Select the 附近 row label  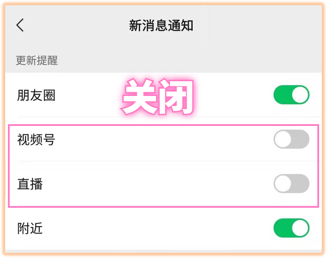click(x=30, y=228)
